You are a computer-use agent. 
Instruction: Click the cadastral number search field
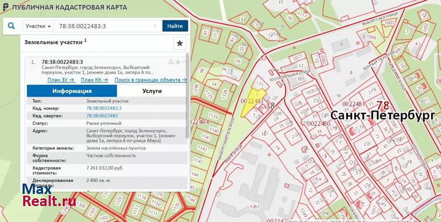104,26
